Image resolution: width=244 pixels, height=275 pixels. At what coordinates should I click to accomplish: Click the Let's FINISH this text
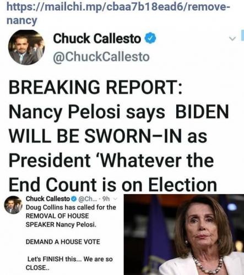click(x=69, y=259)
